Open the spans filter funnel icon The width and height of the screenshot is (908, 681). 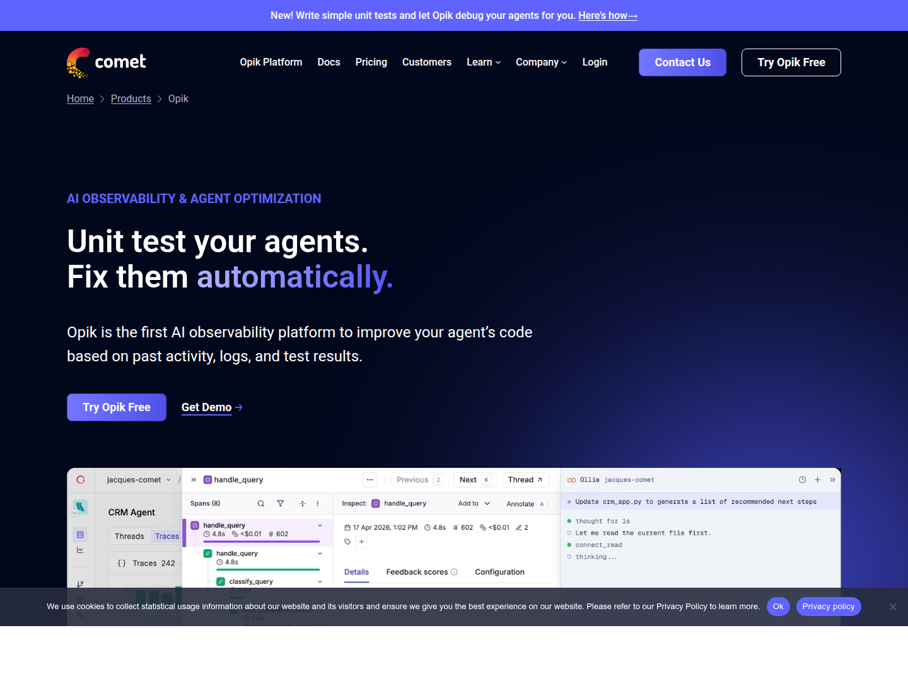pyautogui.click(x=281, y=504)
